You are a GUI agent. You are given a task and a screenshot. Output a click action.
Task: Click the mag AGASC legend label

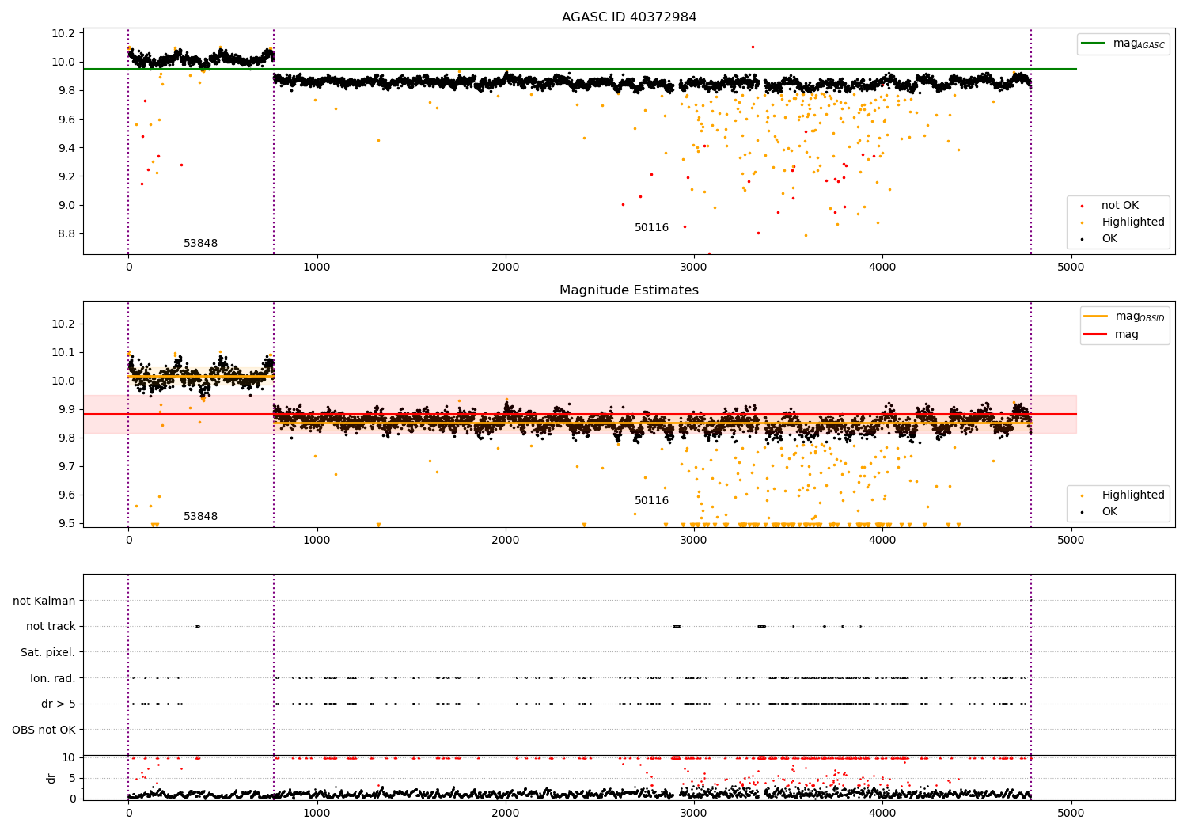pyautogui.click(x=1139, y=44)
